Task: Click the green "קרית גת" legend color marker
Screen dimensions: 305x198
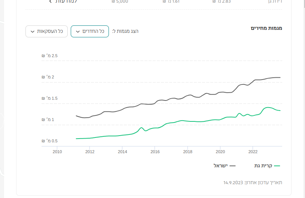Action: [x=277, y=165]
